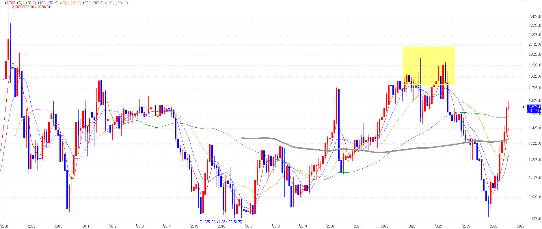
Task: Click the 2014 year label on time axis
Action: pyautogui.click(x=167, y=226)
